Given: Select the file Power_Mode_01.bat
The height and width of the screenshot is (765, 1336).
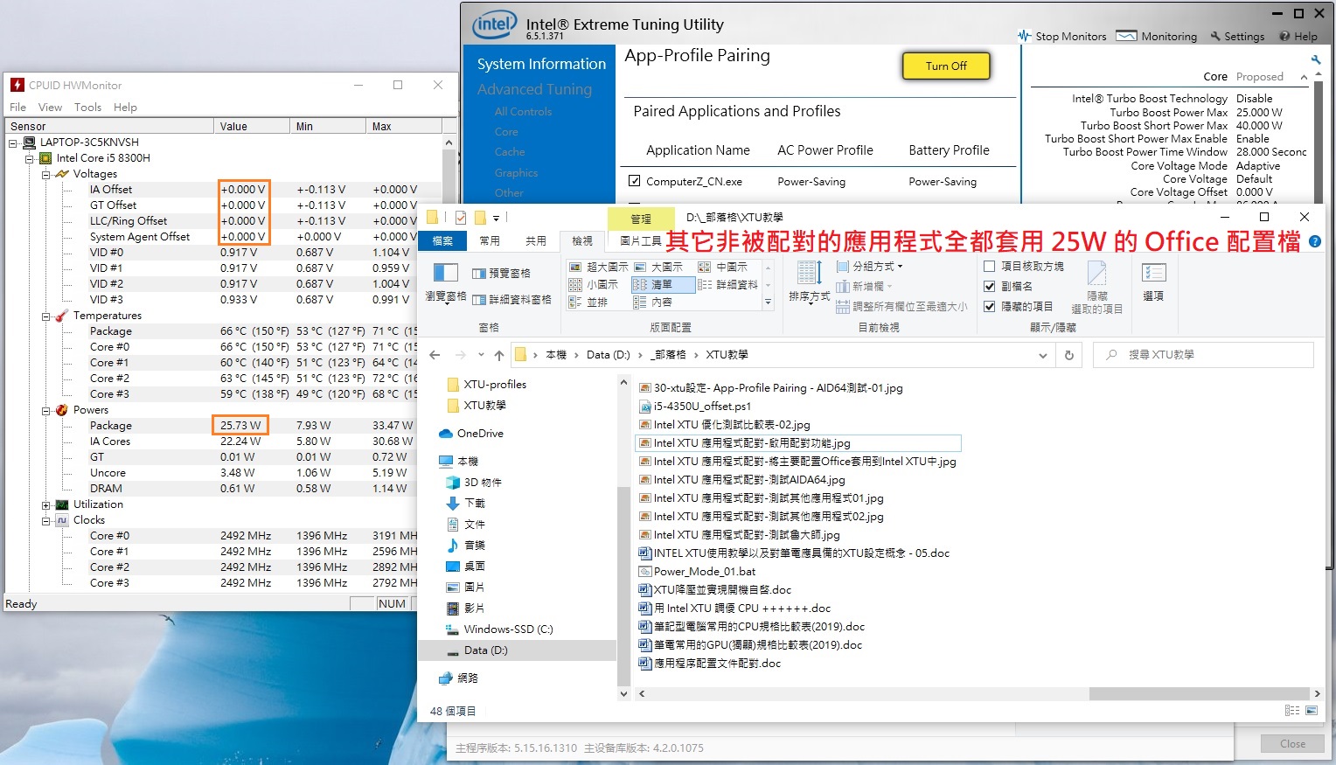Looking at the screenshot, I should coord(698,572).
